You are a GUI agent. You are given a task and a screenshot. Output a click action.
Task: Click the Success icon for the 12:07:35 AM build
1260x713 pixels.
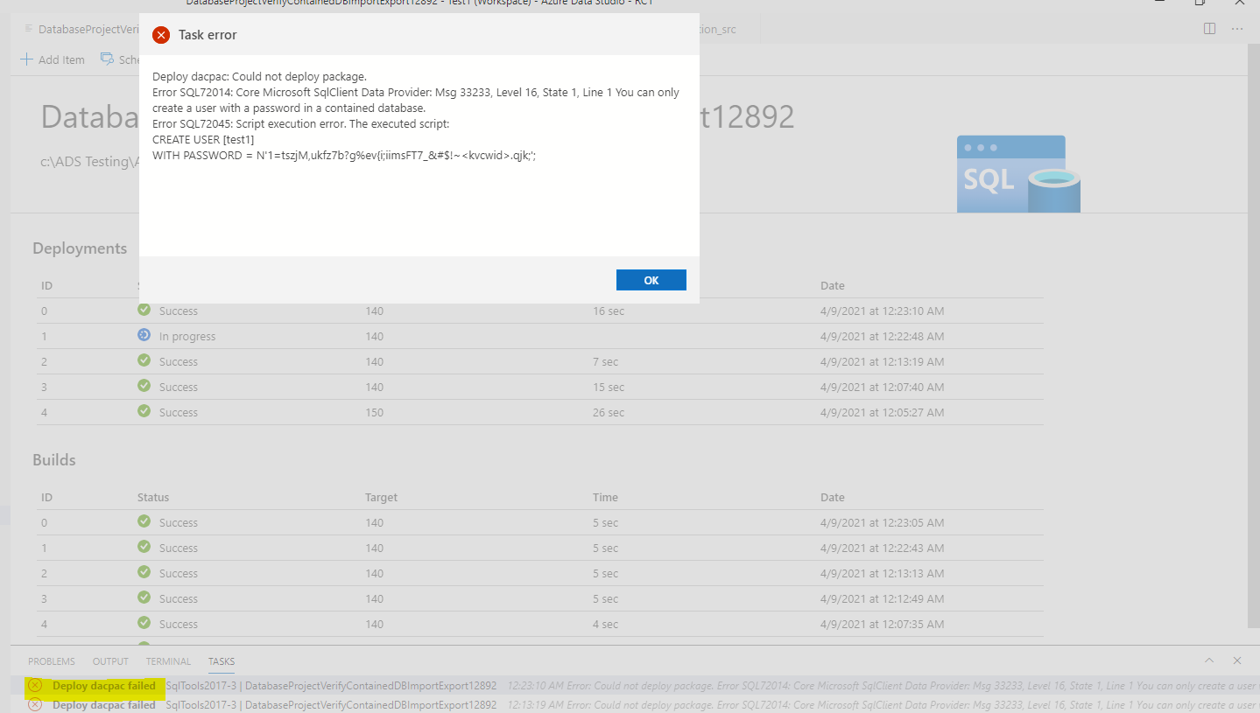point(144,623)
